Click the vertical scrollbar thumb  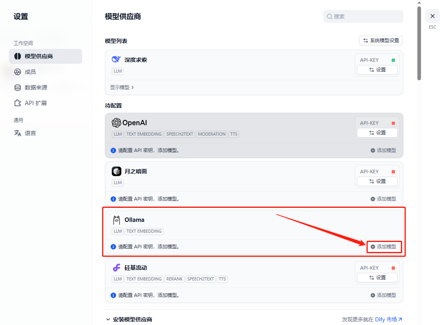(419, 43)
